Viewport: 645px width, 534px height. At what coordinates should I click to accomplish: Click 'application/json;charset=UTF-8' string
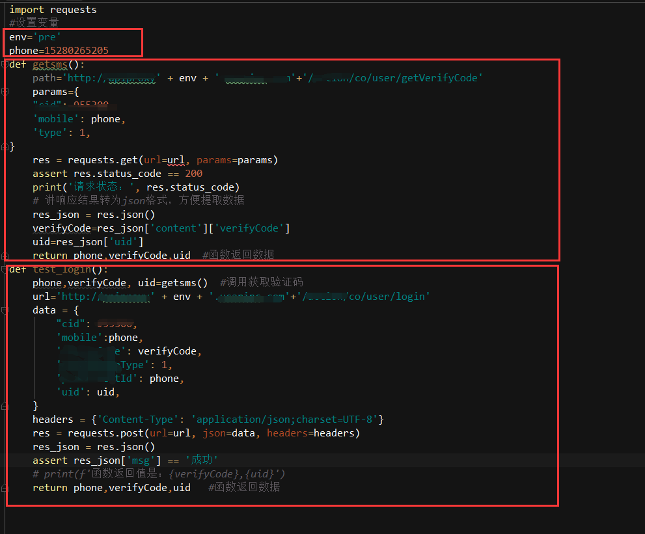(284, 420)
